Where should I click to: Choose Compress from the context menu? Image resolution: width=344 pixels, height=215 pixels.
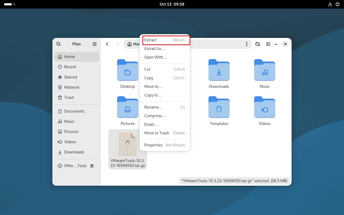[155, 116]
